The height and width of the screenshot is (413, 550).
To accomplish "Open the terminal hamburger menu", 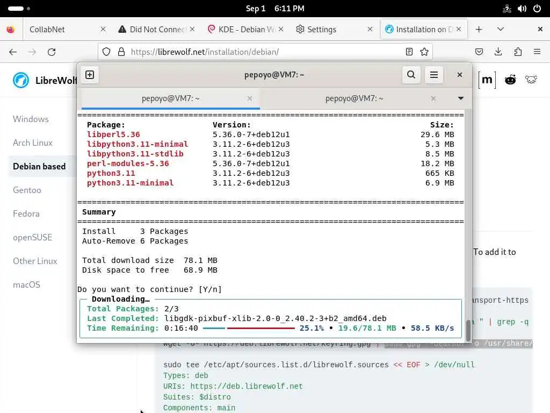I will pos(434,75).
